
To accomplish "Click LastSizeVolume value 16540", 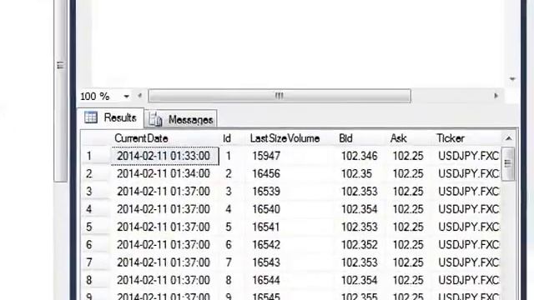I will point(266,209).
